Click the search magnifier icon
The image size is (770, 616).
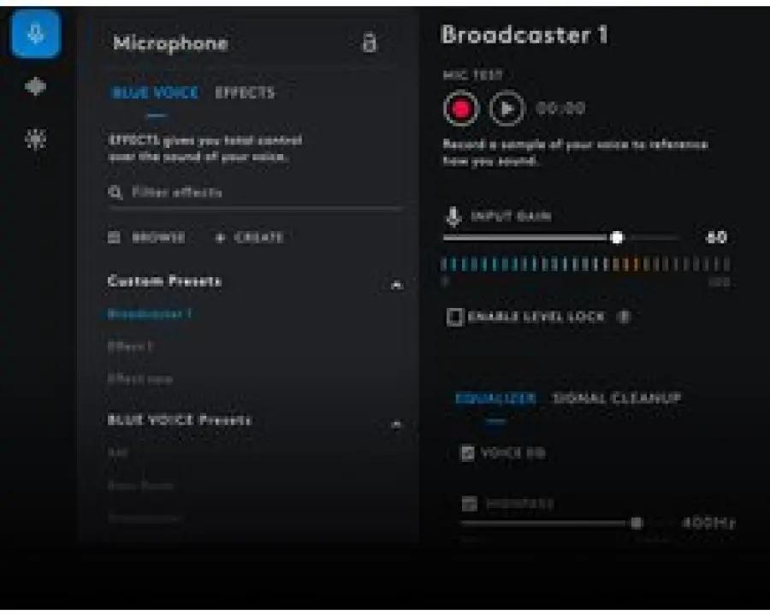(115, 192)
